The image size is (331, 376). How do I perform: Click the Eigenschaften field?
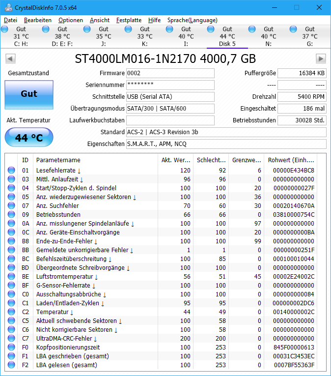point(226,144)
